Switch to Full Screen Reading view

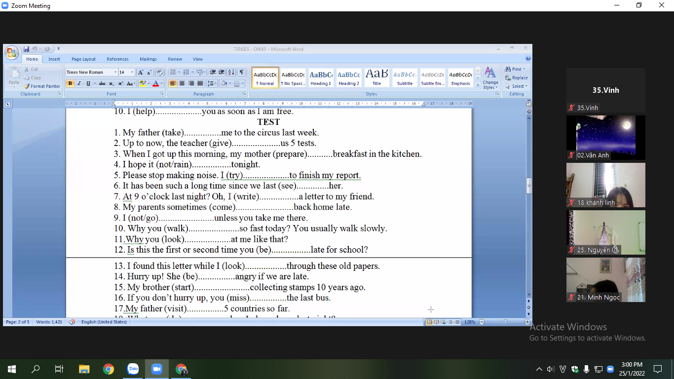click(x=436, y=322)
